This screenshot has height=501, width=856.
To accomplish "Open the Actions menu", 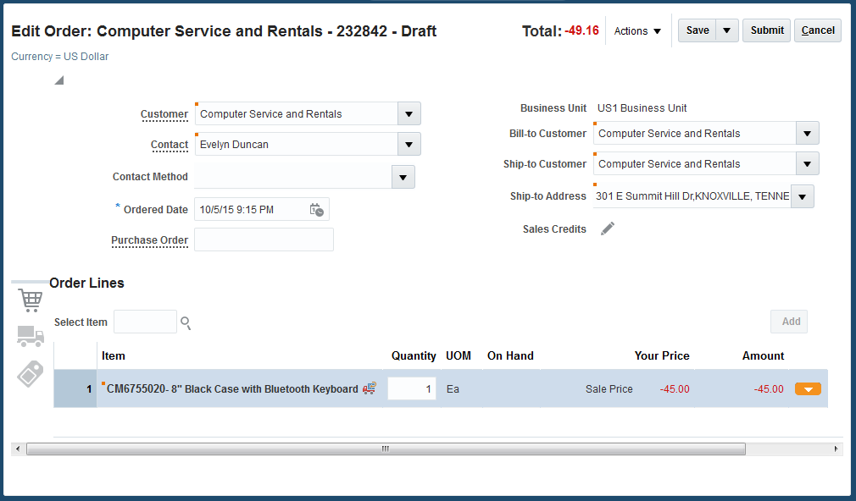I will [637, 30].
